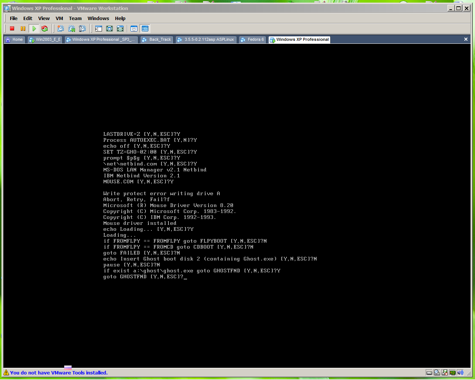Switch to the ASPLinux tab
Screen dimensions: 475x380
click(x=206, y=40)
